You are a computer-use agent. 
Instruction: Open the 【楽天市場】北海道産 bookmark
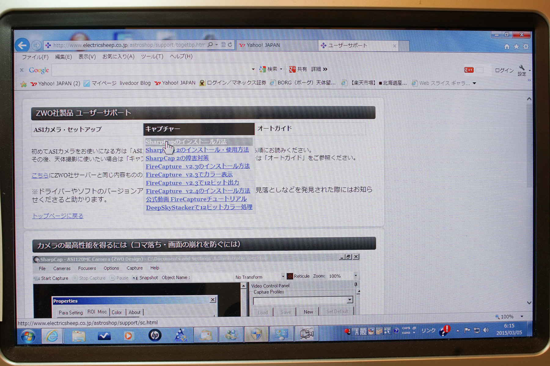[x=374, y=83]
